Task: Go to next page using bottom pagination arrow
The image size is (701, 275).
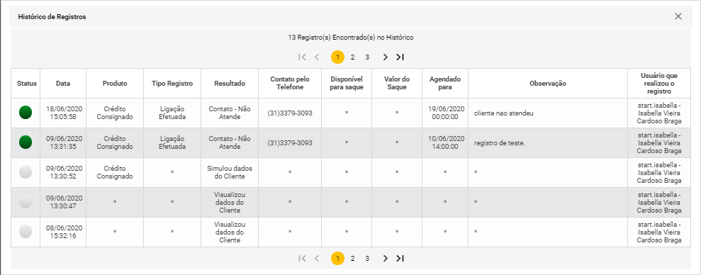Action: pos(386,258)
